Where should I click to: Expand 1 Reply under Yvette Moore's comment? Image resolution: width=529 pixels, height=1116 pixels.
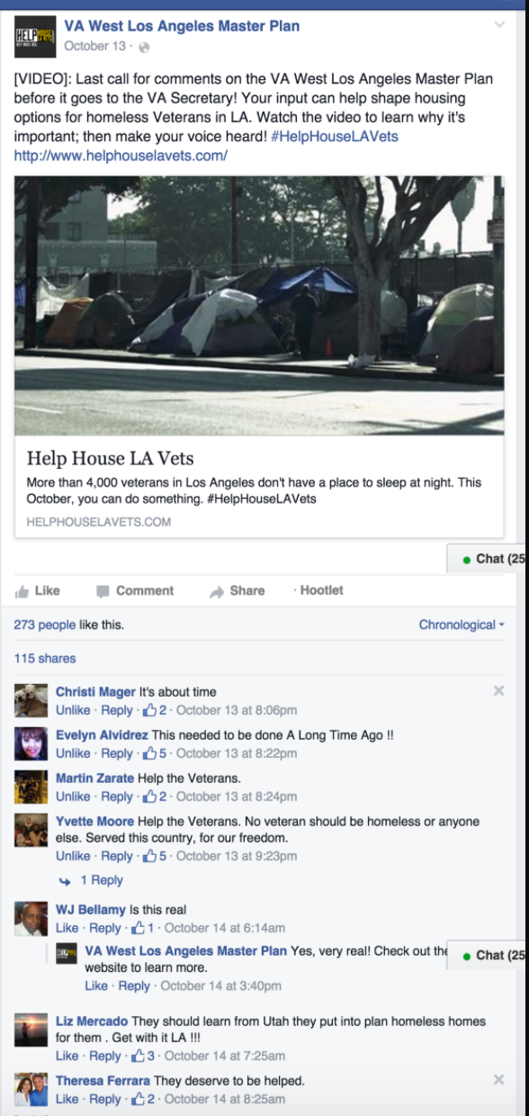[101, 880]
